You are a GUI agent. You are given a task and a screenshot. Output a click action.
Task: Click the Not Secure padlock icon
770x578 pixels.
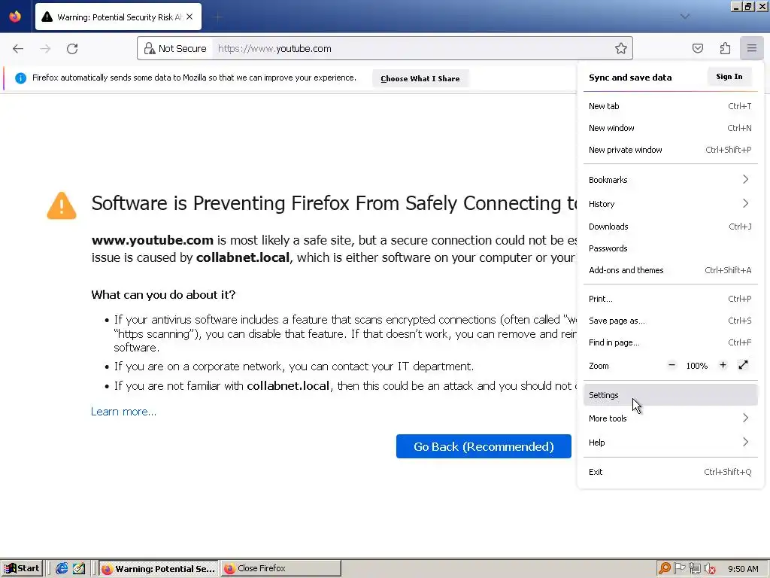150,48
